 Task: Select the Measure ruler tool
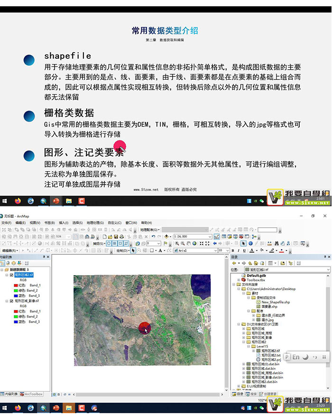(x=269, y=243)
